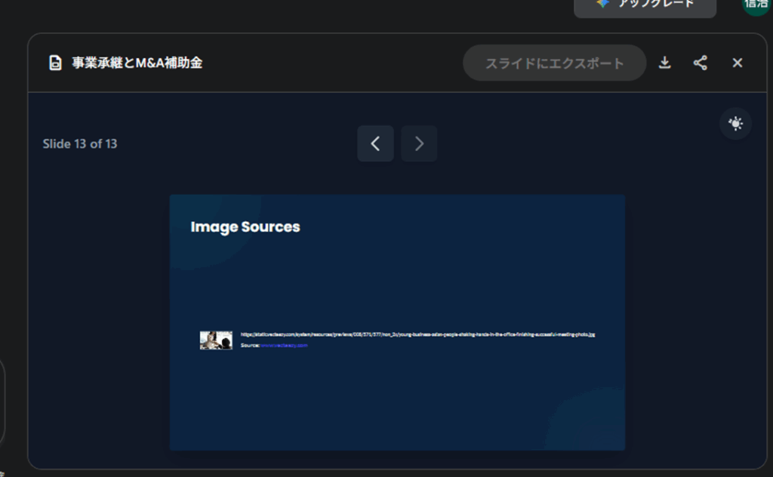Click the アップグレード upgrade button

645,5
